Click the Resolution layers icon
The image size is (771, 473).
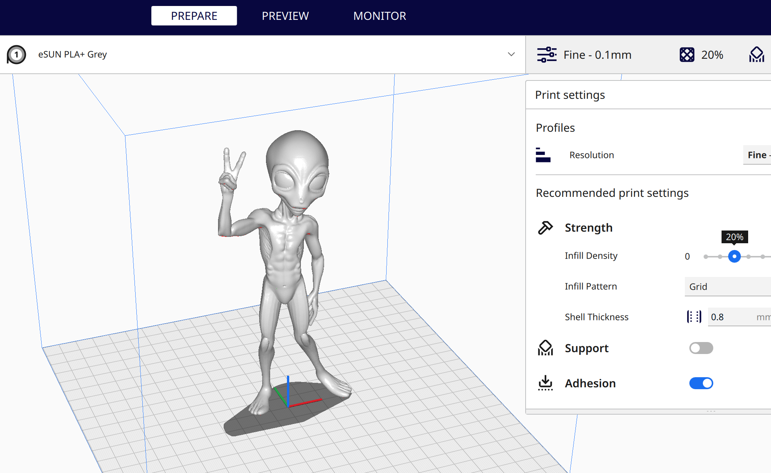543,155
